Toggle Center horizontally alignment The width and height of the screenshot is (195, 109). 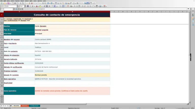pos(47,6)
